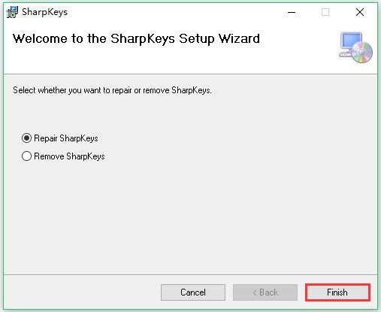381x312 pixels.
Task: Click empty title bar space beside SharpKeys title
Action: coord(175,12)
